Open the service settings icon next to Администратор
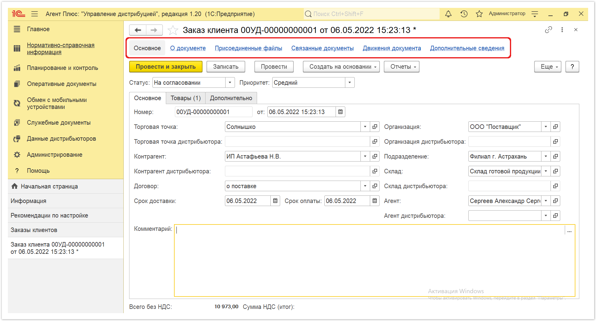This screenshot has width=596, height=321. [x=535, y=14]
